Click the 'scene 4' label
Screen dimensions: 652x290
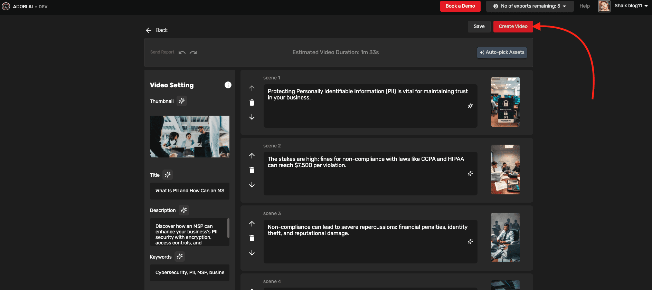(x=272, y=281)
